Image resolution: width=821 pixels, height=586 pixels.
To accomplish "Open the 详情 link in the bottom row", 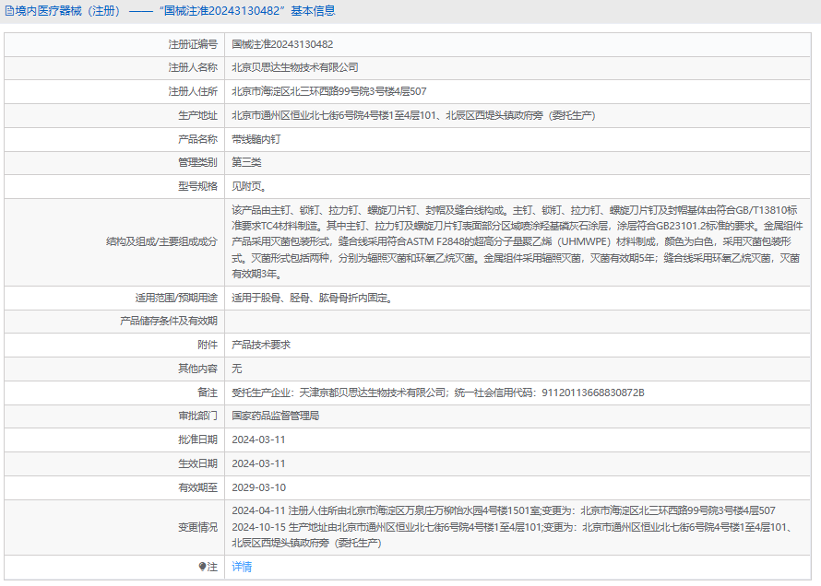I will point(242,567).
